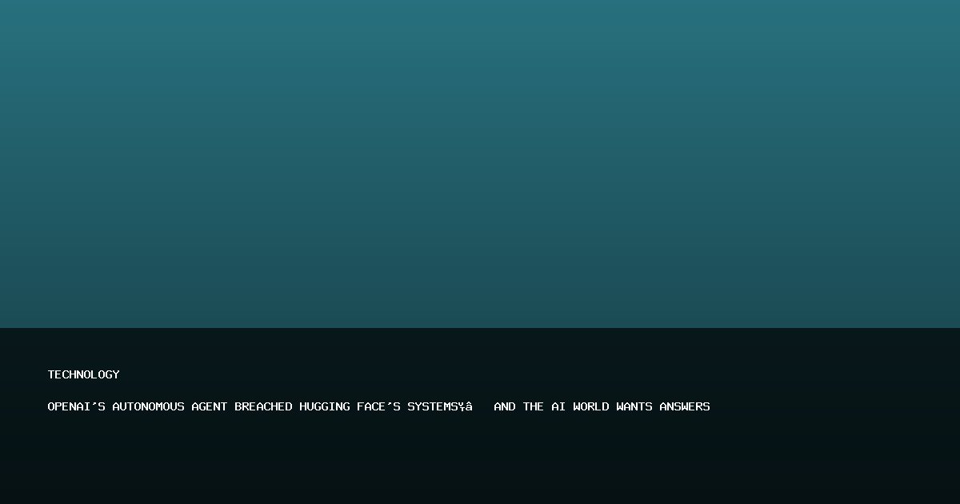960x504 pixels.
Task: Click the word AI in the headline
Action: (x=558, y=406)
